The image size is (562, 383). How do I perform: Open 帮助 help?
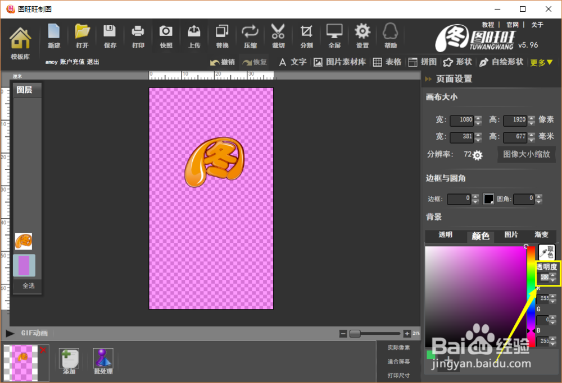click(391, 36)
